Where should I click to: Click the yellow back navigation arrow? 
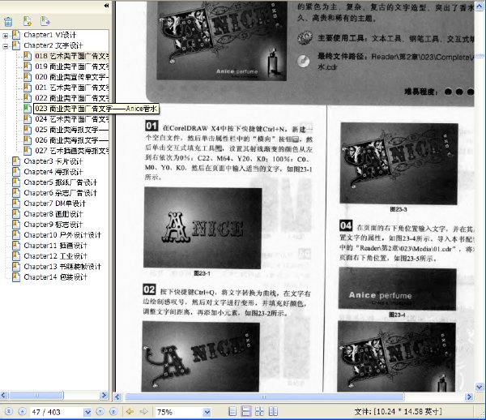(x=130, y=412)
